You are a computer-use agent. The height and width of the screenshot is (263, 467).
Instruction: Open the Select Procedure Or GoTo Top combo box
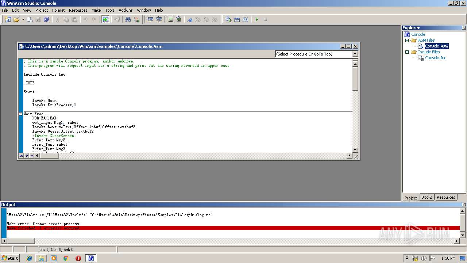pyautogui.click(x=317, y=54)
